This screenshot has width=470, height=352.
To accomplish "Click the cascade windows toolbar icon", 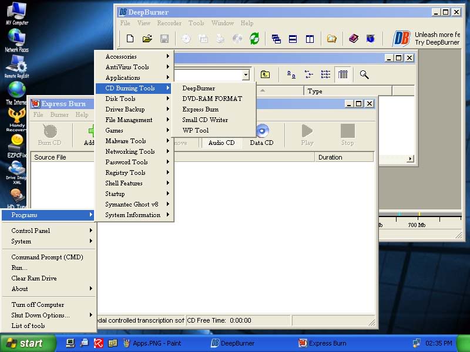I will (x=276, y=39).
